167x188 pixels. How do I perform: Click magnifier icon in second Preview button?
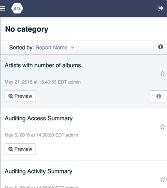[x=11, y=149]
